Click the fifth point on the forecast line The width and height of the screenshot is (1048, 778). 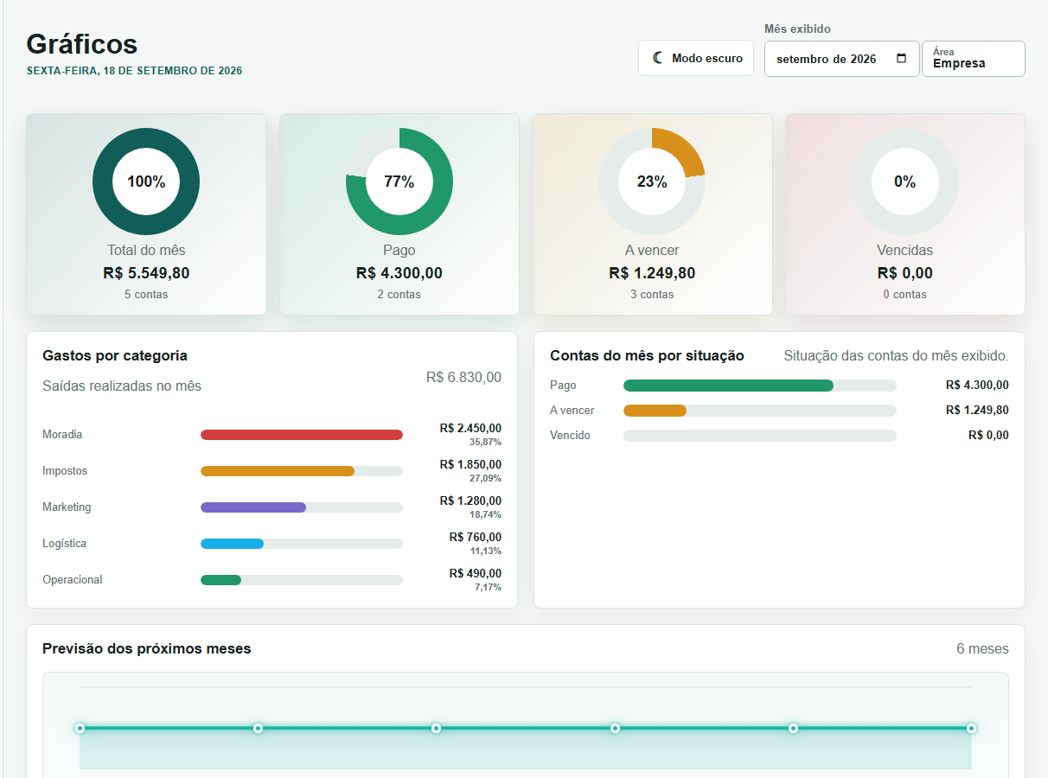pyautogui.click(x=793, y=729)
